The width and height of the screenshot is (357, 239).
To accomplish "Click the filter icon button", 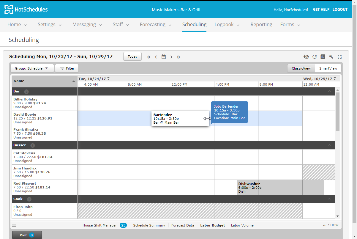I will click(x=67, y=68).
